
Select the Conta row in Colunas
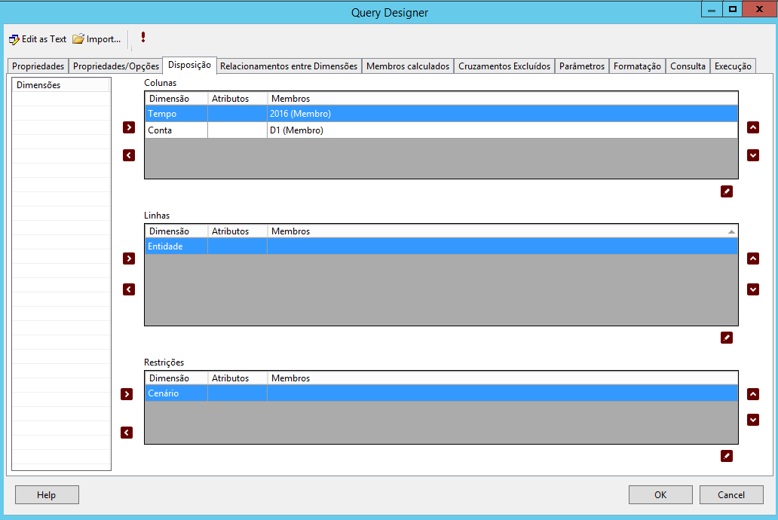point(441,130)
